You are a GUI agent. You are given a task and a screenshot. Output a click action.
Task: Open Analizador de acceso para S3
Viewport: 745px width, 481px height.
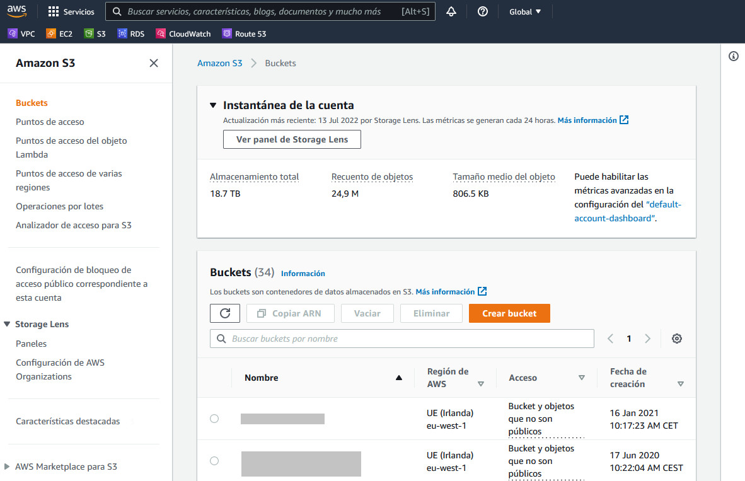(74, 225)
